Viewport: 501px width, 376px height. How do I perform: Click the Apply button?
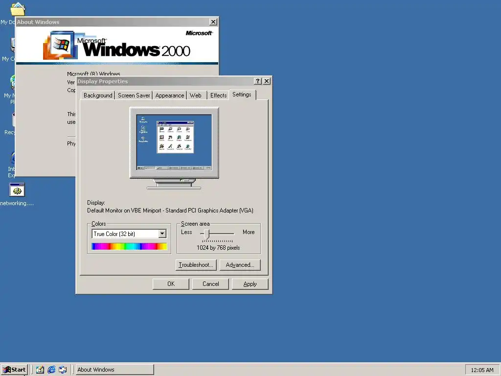pyautogui.click(x=250, y=284)
